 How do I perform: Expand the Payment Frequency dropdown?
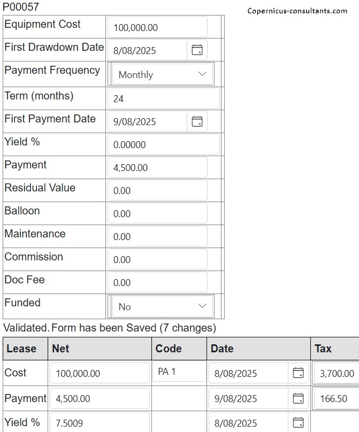(x=162, y=74)
